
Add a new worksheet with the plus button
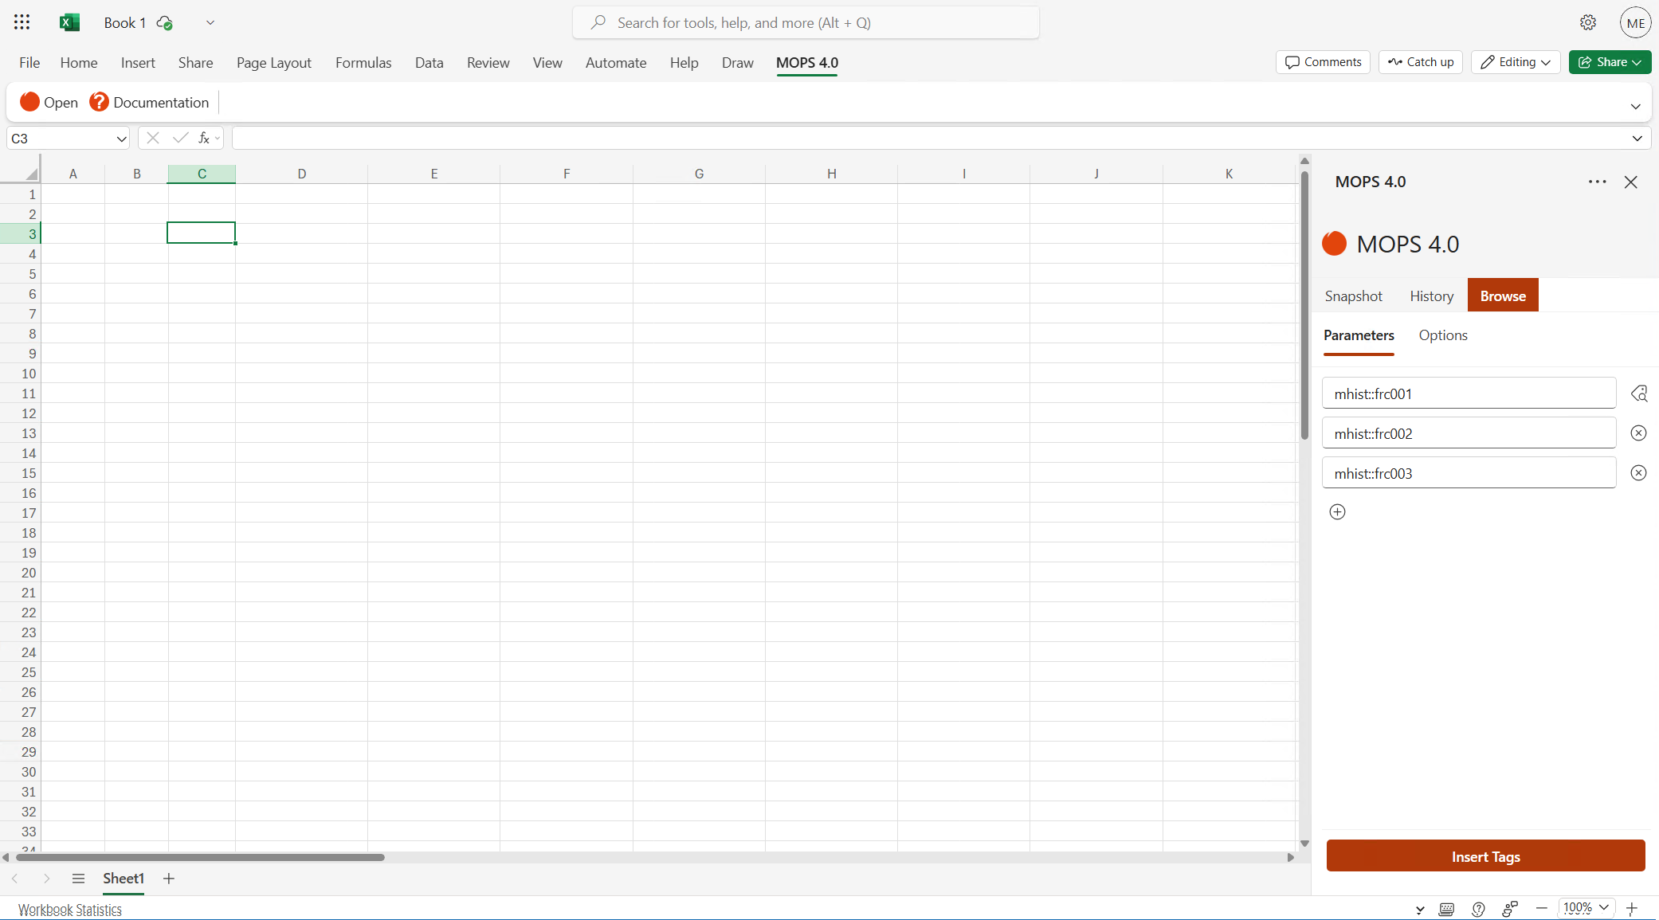[x=168, y=879]
